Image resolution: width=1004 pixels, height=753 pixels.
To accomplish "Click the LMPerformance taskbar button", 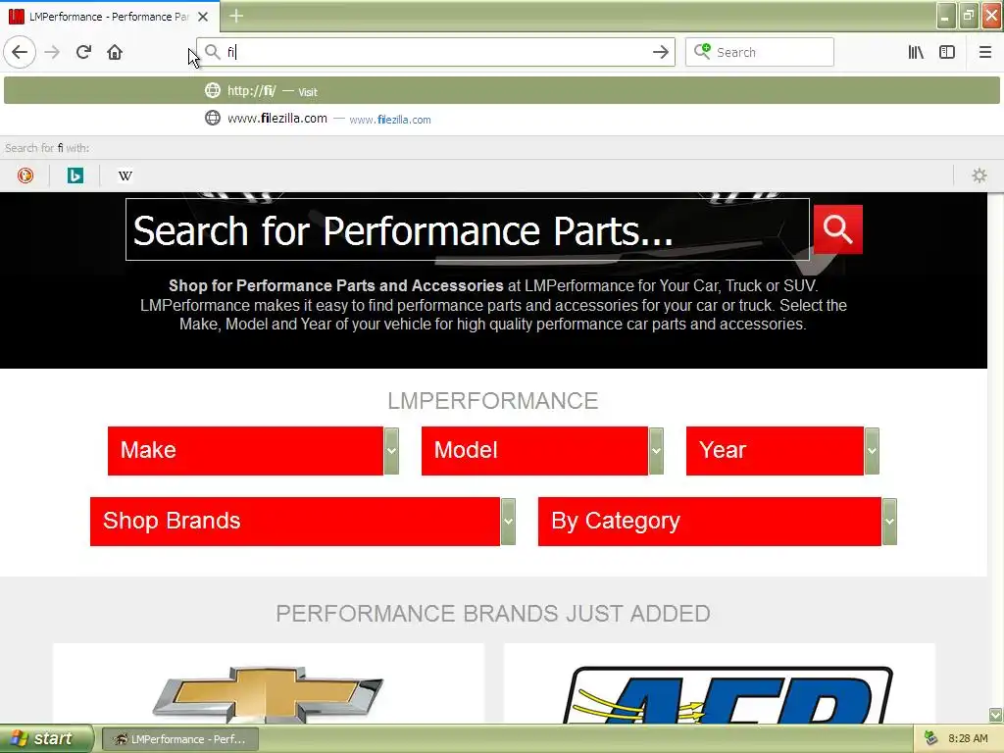I will [x=180, y=739].
